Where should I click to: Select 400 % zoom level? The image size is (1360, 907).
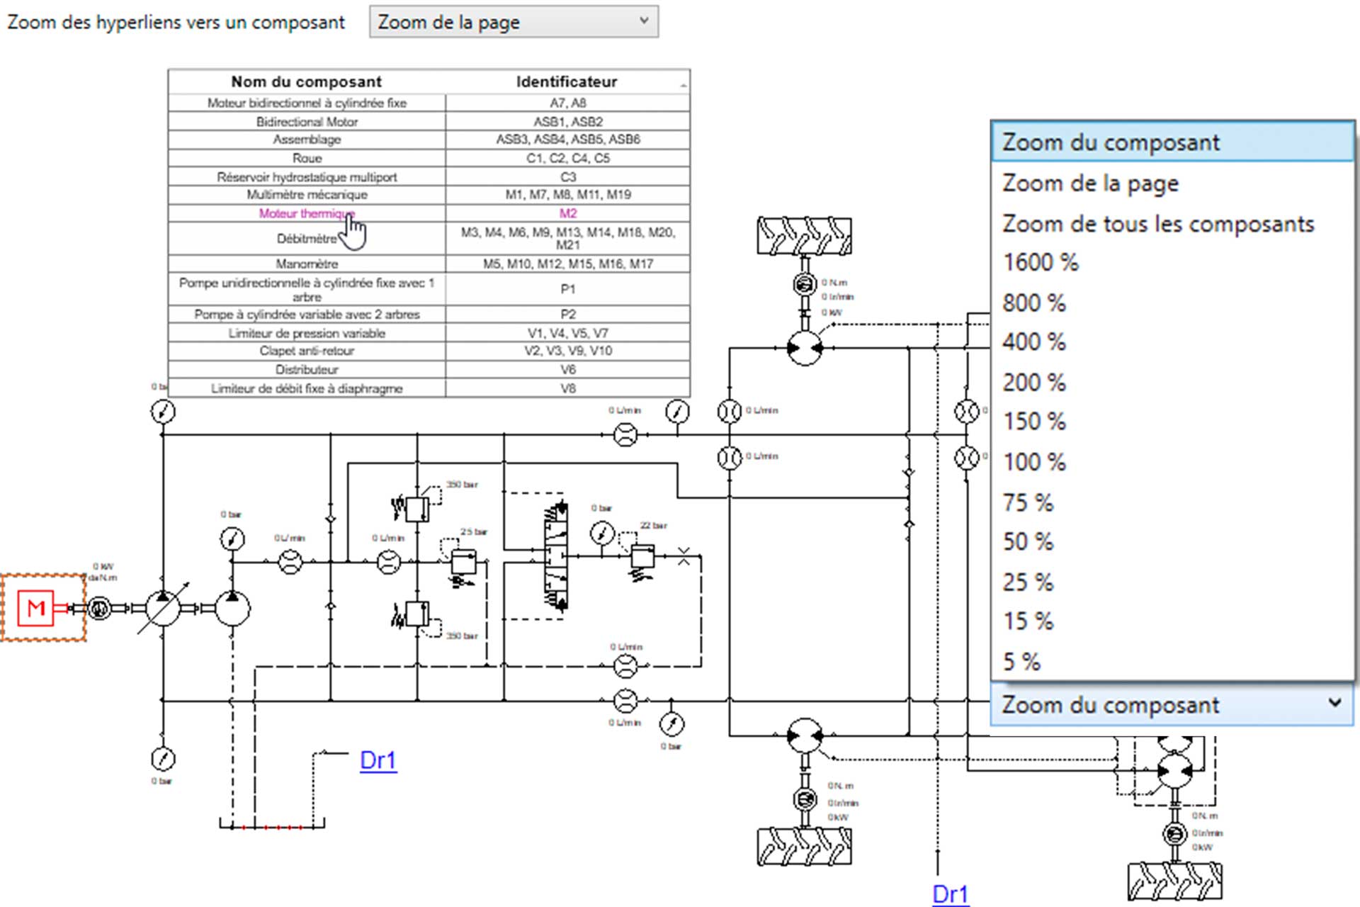click(x=1172, y=342)
